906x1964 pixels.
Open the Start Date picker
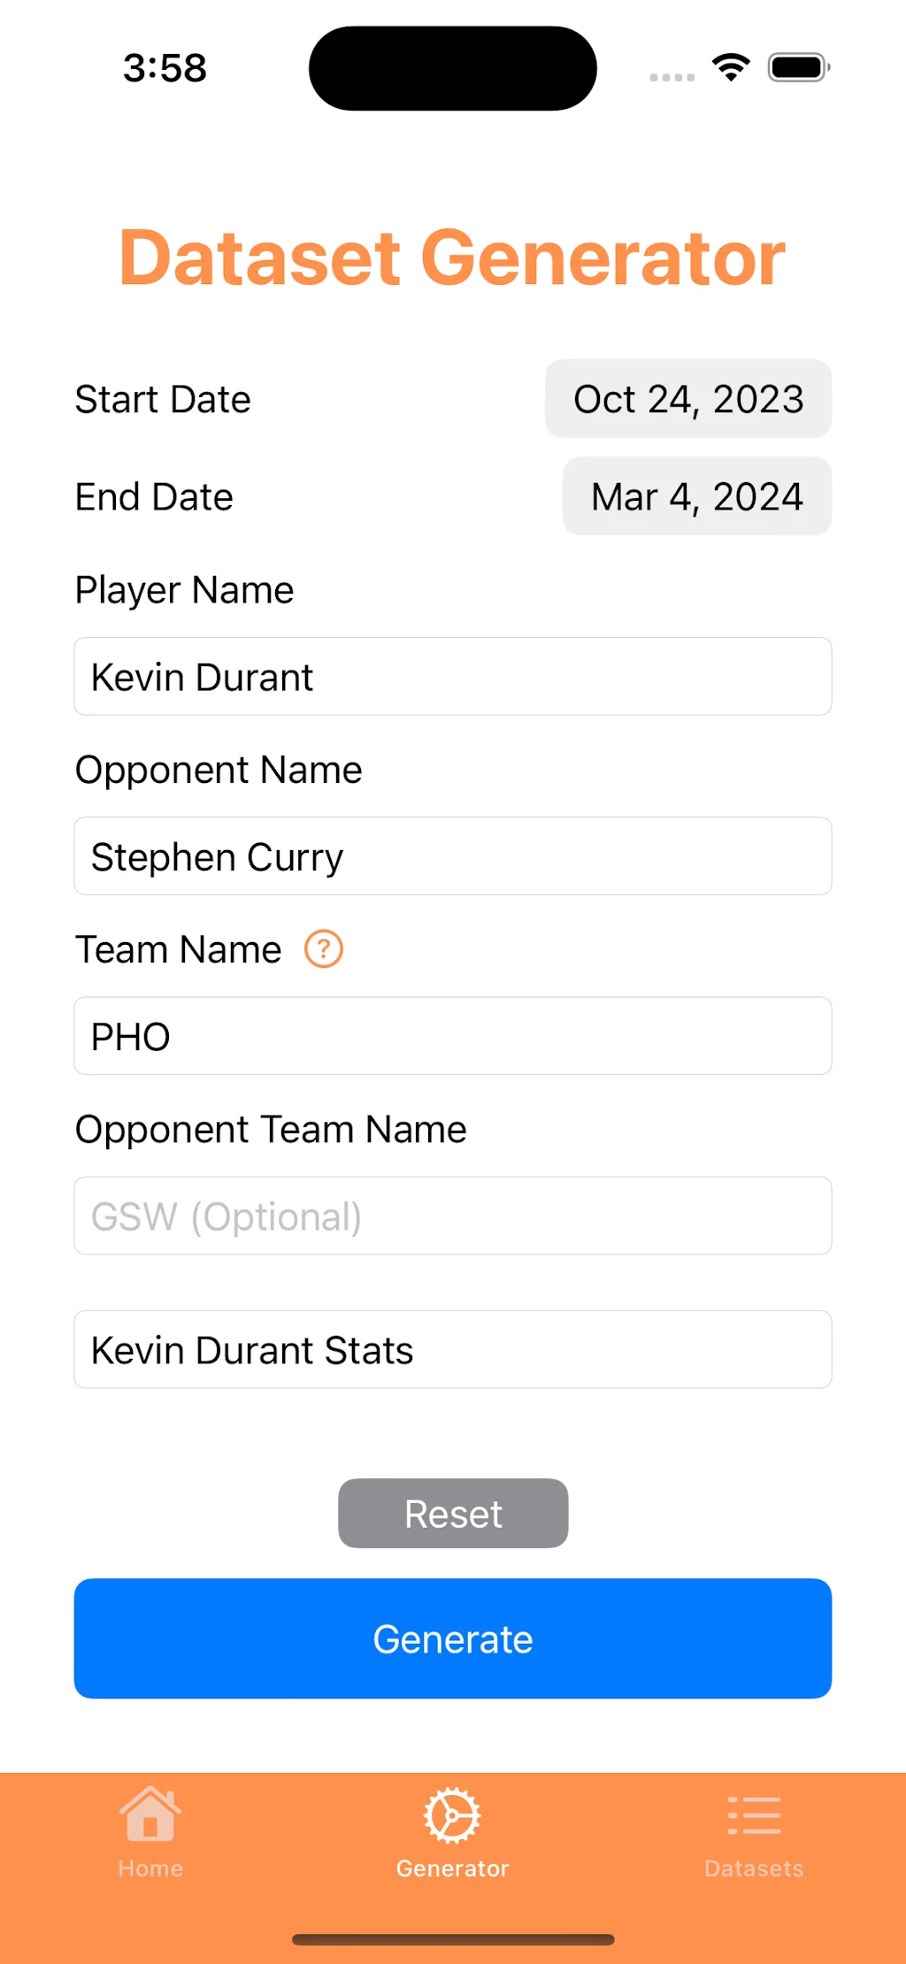coord(688,399)
